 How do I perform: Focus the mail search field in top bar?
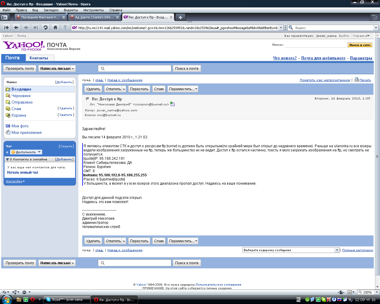[x=135, y=69]
